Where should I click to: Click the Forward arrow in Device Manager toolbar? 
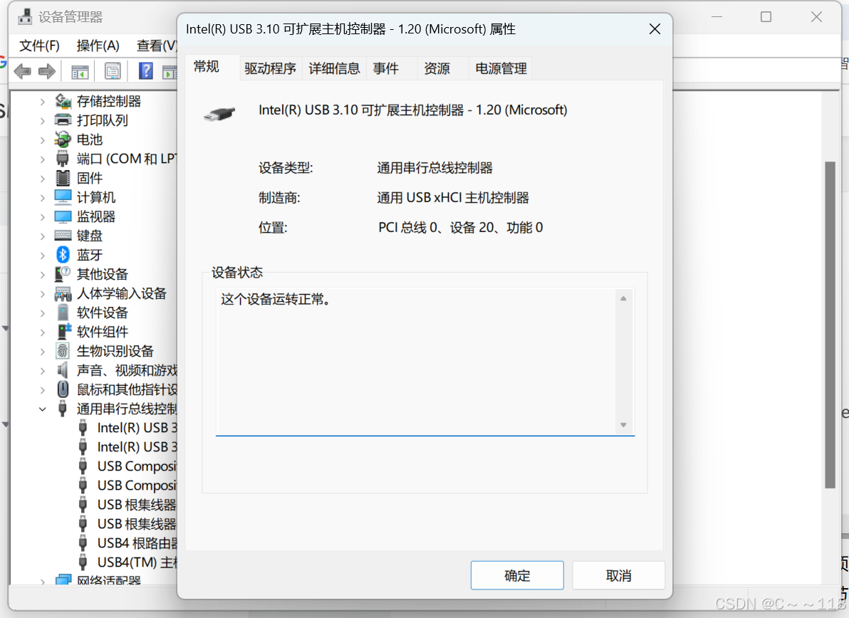47,71
